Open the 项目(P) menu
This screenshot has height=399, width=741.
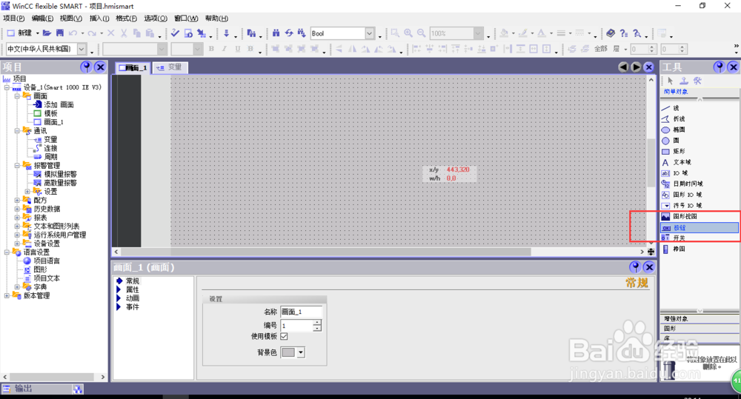(x=13, y=19)
